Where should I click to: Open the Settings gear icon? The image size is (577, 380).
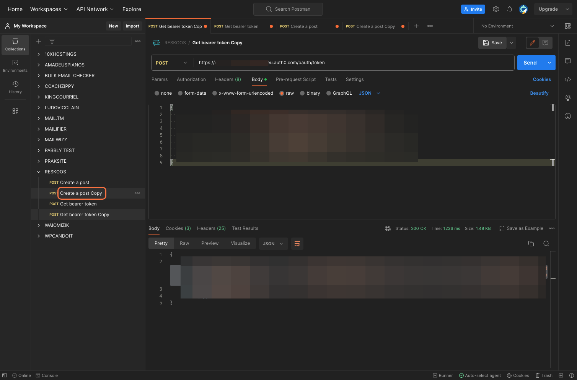496,9
